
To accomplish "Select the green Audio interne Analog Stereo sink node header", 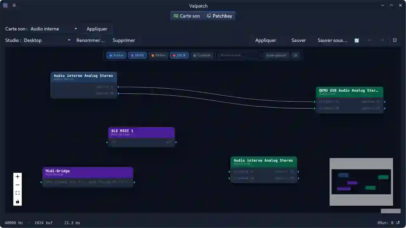I will (264, 161).
